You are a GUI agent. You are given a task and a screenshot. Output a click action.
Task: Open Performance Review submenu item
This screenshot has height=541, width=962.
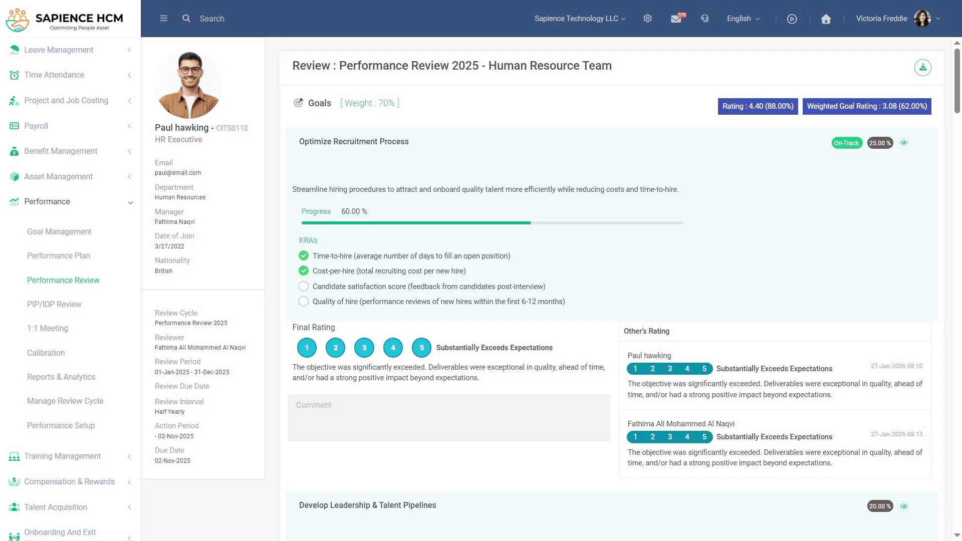(63, 280)
